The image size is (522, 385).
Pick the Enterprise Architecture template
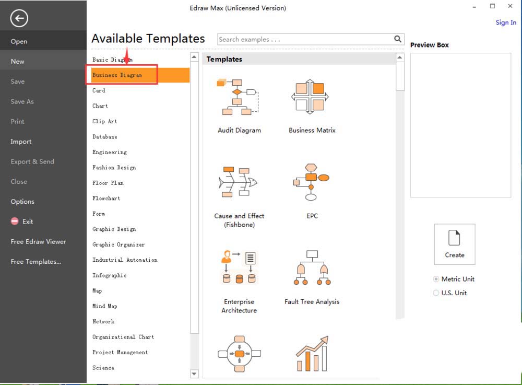(x=239, y=282)
